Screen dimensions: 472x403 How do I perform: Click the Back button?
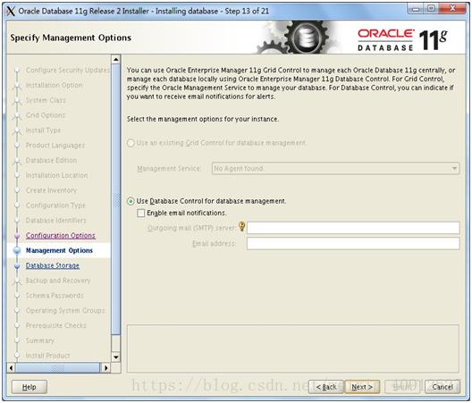(x=326, y=387)
